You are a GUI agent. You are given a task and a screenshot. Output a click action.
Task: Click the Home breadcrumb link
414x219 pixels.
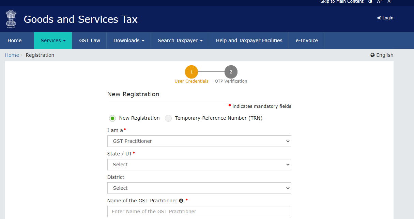[12, 55]
